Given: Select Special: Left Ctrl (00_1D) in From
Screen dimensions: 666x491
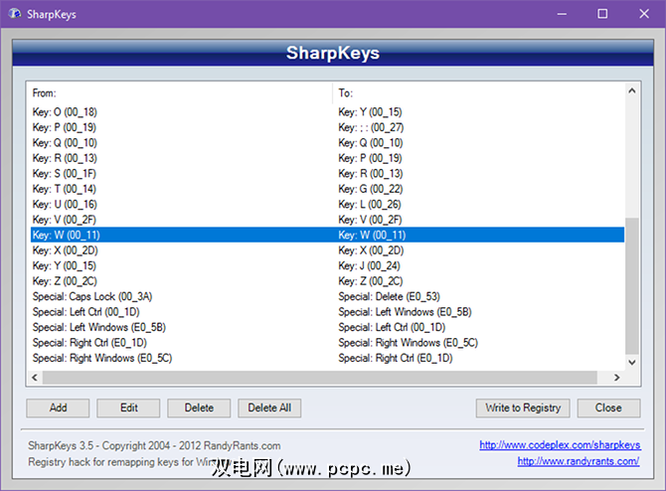Looking at the screenshot, I should tap(85, 312).
